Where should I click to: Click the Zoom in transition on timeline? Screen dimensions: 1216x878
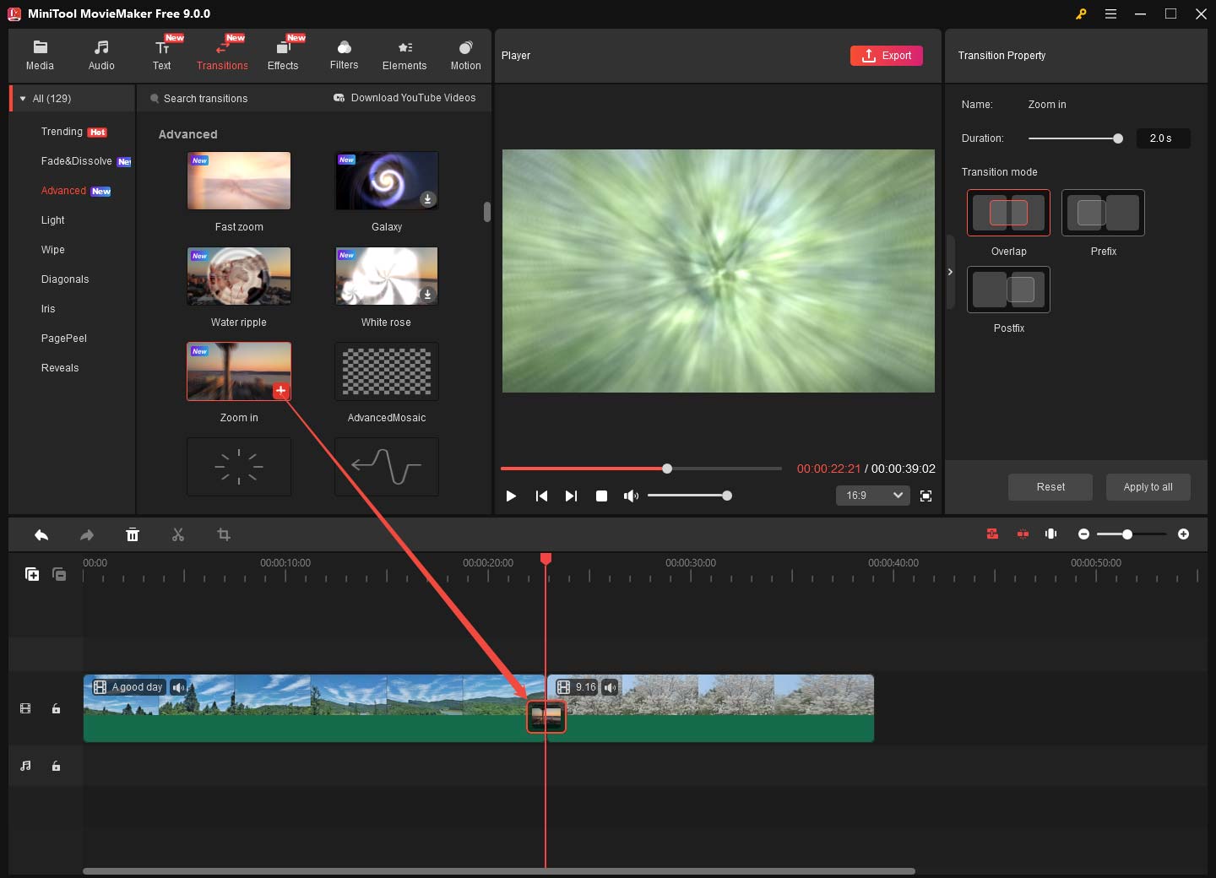click(546, 717)
